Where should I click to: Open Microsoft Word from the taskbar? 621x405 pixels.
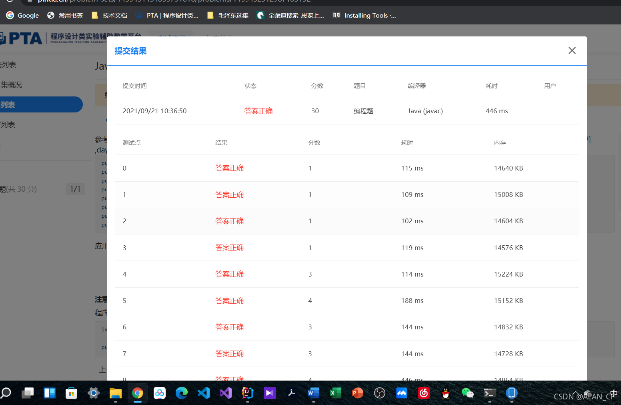click(313, 393)
